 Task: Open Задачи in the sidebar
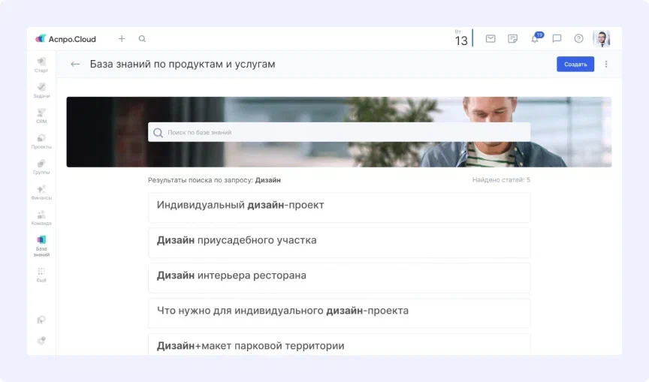(41, 91)
